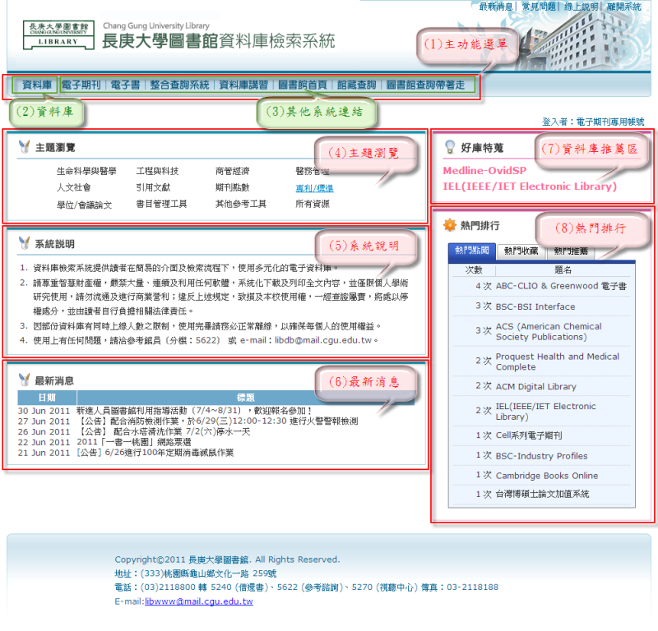The image size is (658, 631).
Task: Open ACM Digital Library in ranking
Action: tap(536, 386)
